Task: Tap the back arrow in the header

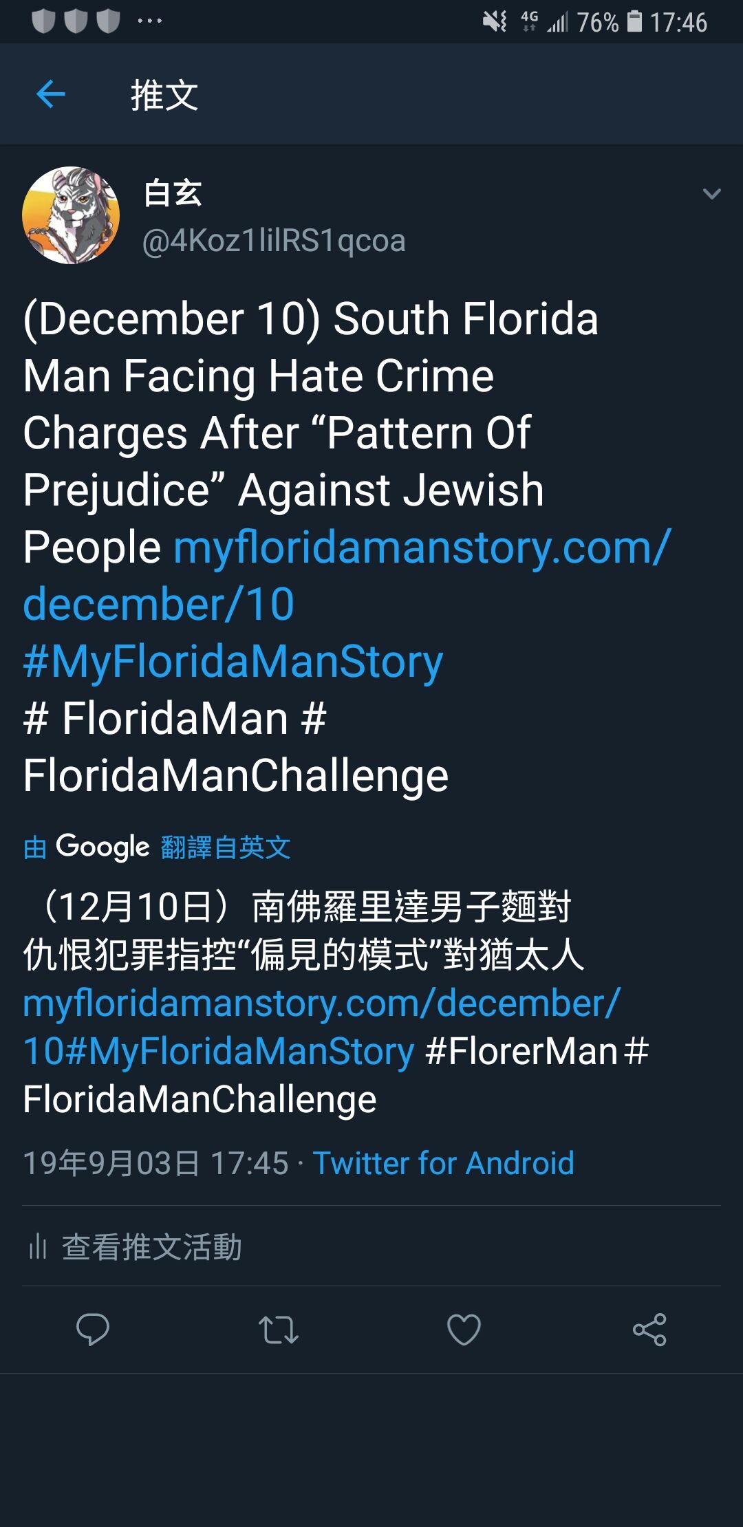Action: [x=50, y=94]
